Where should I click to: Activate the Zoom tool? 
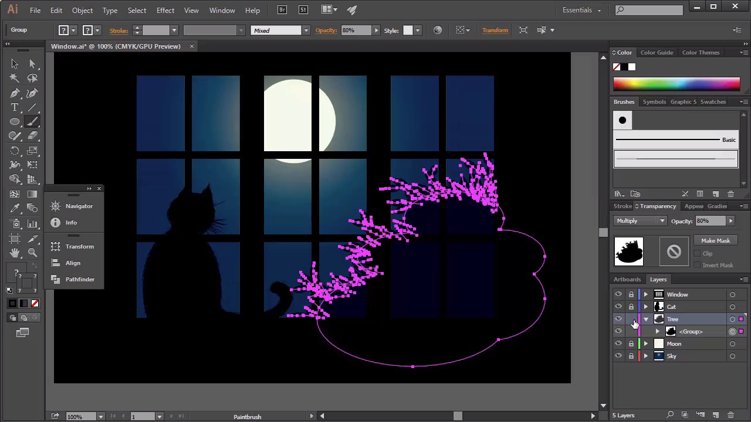point(32,253)
